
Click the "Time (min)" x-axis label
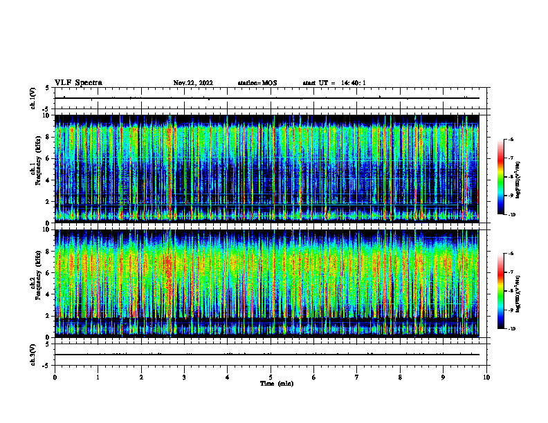277,384
